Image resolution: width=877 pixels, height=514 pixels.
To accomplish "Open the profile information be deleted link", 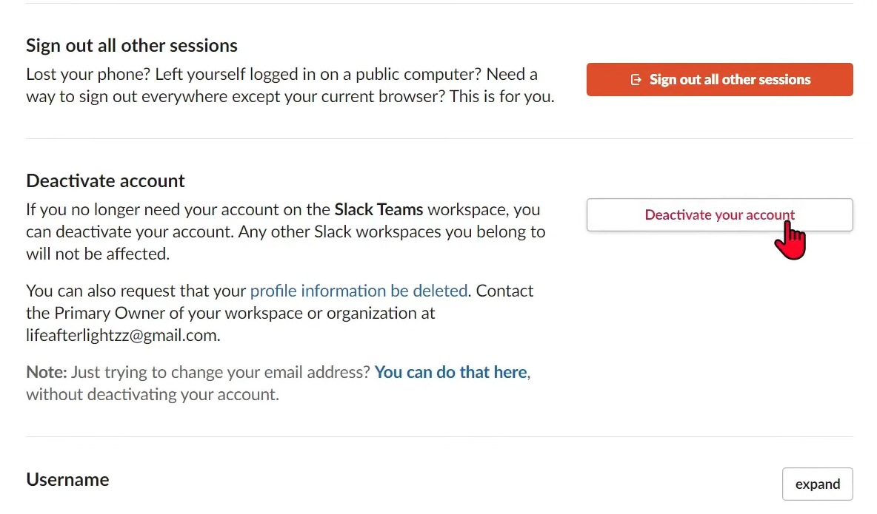I will [359, 291].
